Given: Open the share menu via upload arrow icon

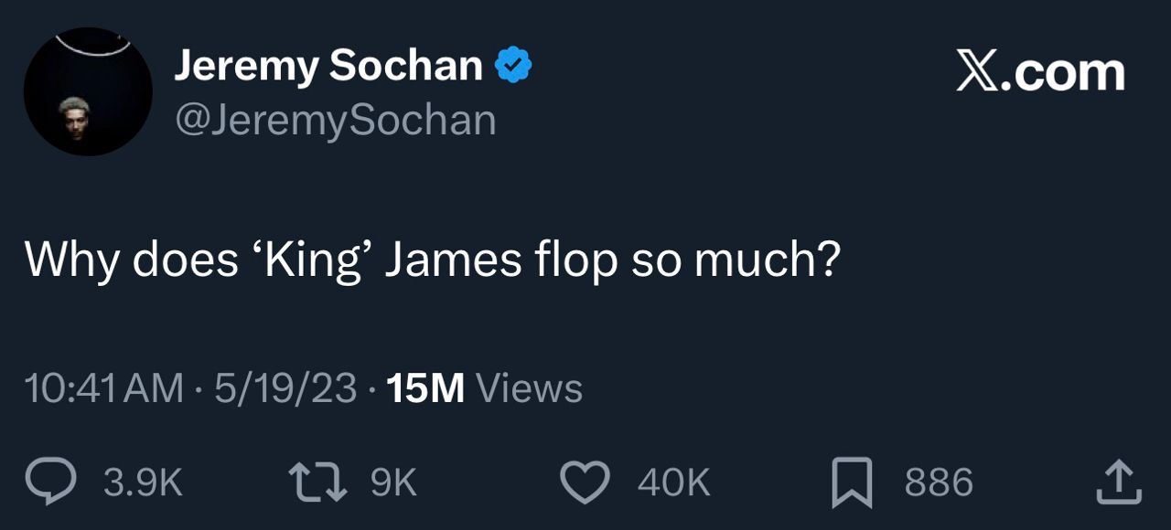Looking at the screenshot, I should coord(1118,482).
